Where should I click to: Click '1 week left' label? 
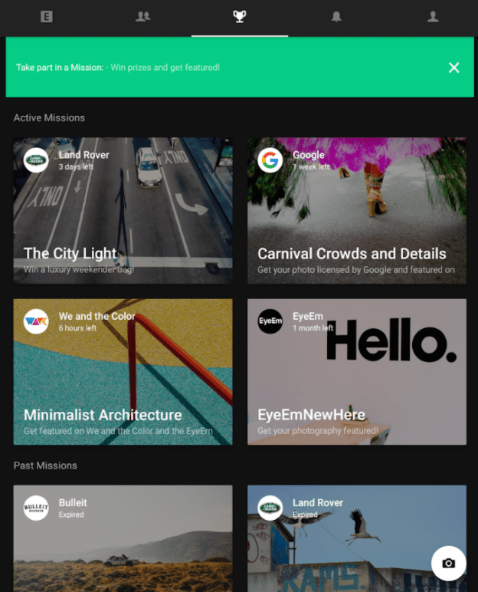click(311, 166)
